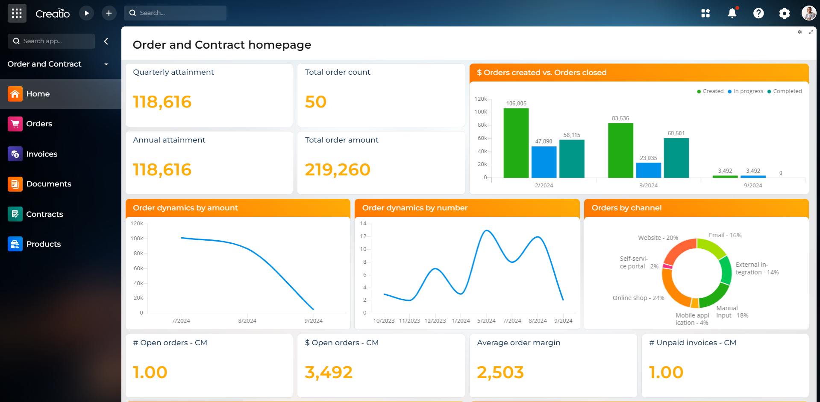Toggle the Created series in the chart legend
This screenshot has height=402, width=820.
[x=710, y=91]
